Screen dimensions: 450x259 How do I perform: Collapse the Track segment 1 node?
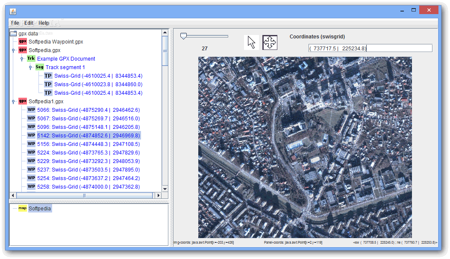click(x=30, y=67)
